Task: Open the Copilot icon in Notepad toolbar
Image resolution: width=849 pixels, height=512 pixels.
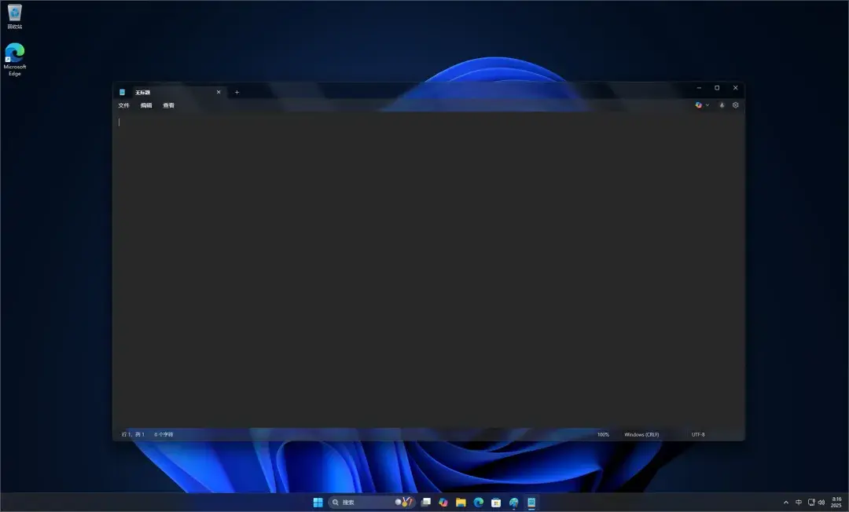Action: point(697,104)
